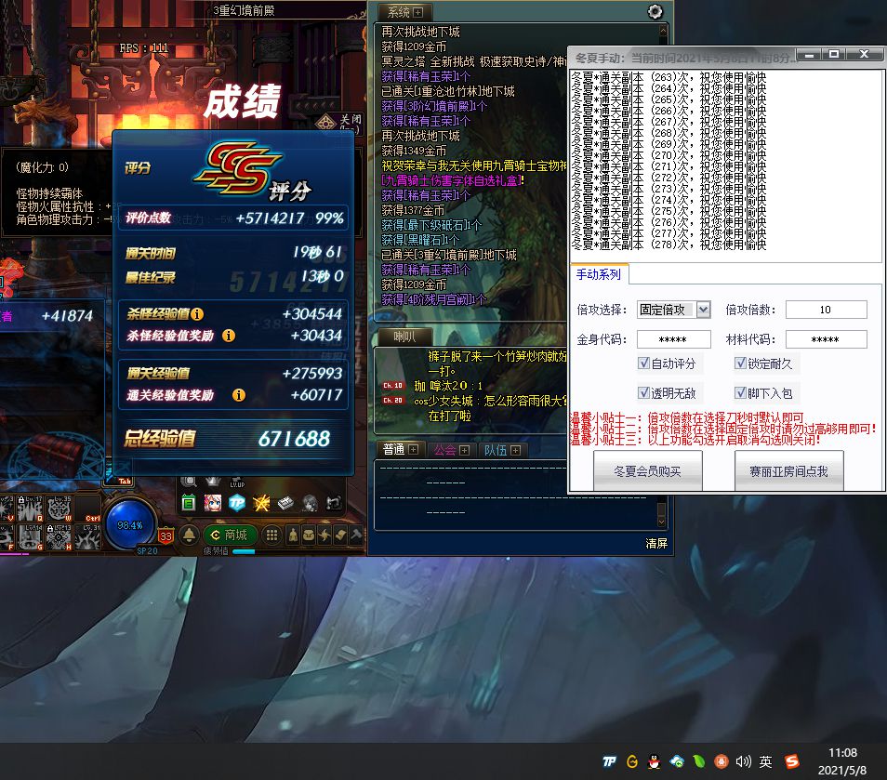Click the yellow crossed-swords burst icon
Viewport: 887px width, 780px height.
(x=261, y=502)
